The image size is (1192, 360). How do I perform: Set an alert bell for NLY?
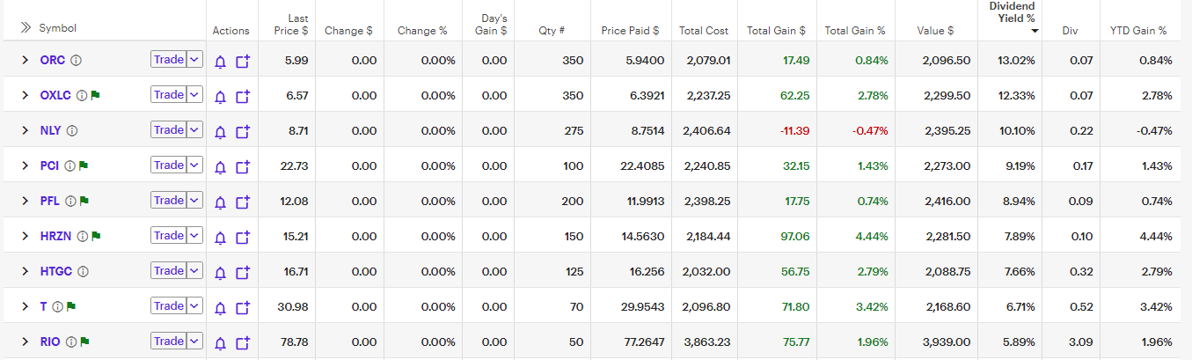(220, 131)
